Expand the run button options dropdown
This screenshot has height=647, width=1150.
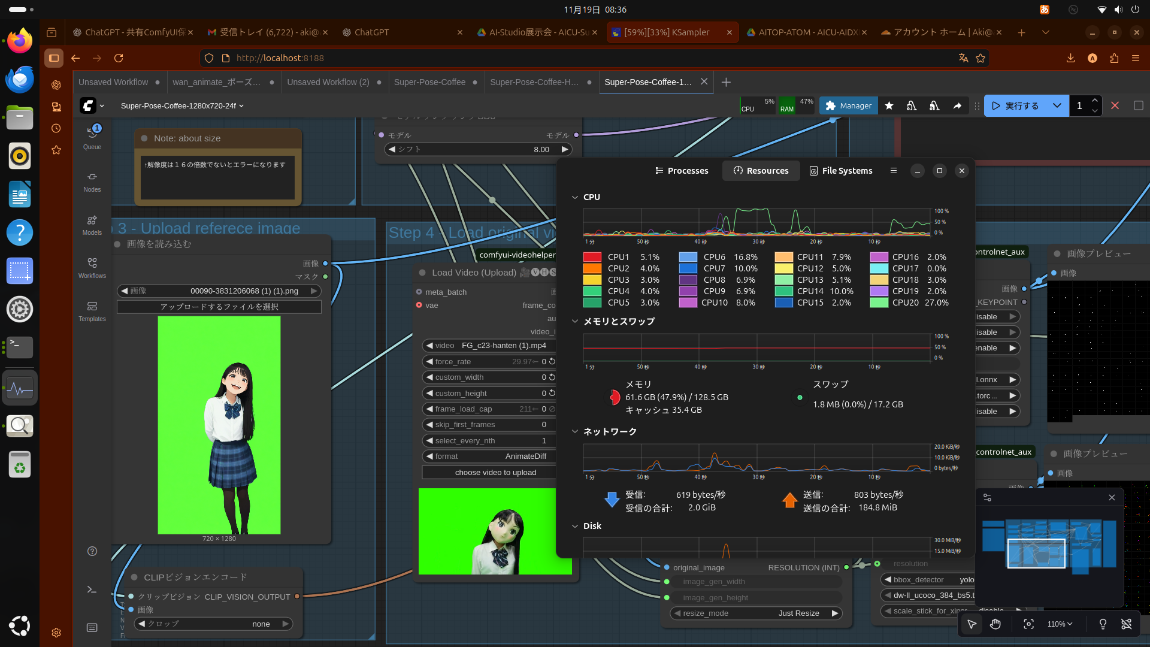tap(1057, 105)
